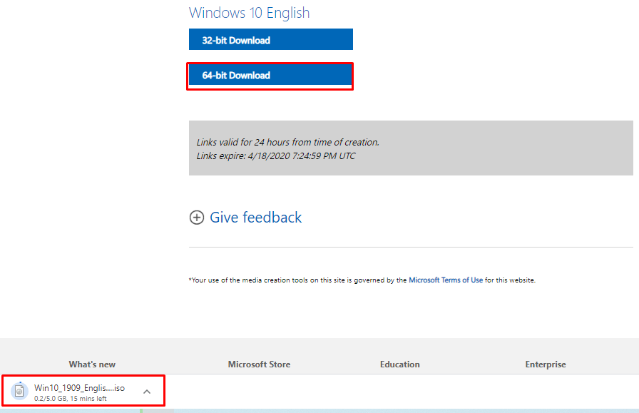This screenshot has width=639, height=413.
Task: Select the Education footer heading
Action: pos(400,364)
